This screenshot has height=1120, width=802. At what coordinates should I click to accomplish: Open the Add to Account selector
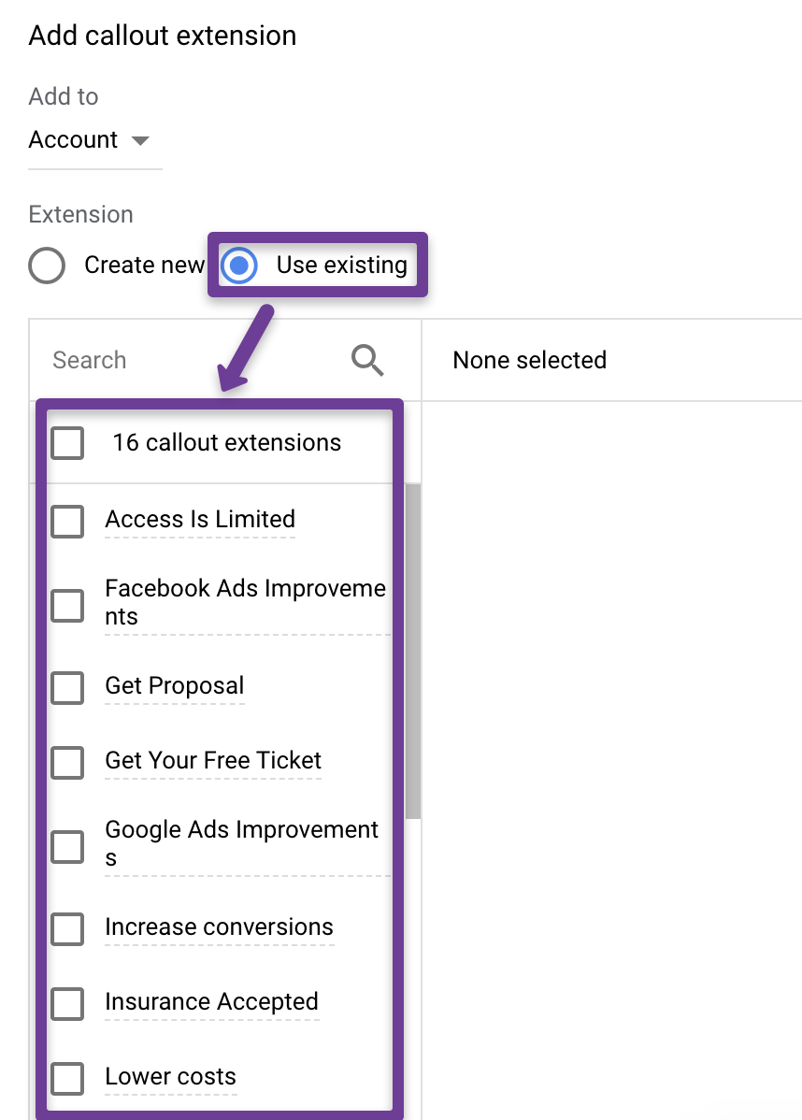coord(90,140)
